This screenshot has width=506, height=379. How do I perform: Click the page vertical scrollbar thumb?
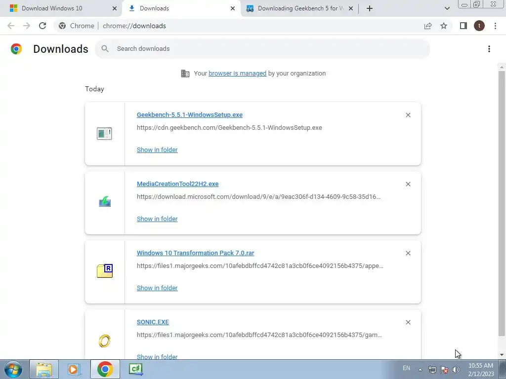click(x=502, y=203)
